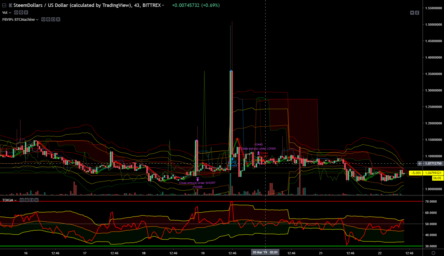Viewport: 444px width, 256px height.
Task: Click the 'Close entry(s) order LONG!' label
Action: (x=258, y=149)
